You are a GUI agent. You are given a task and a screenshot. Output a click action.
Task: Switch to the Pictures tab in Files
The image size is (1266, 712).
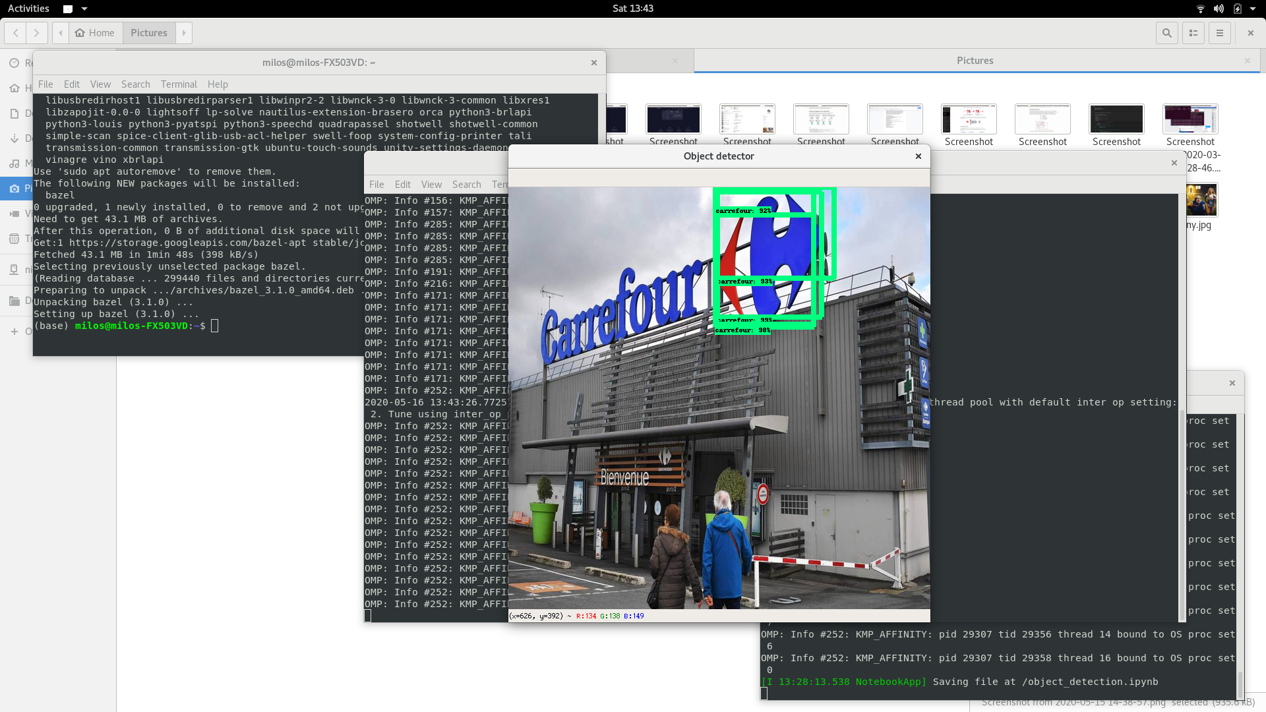976,60
